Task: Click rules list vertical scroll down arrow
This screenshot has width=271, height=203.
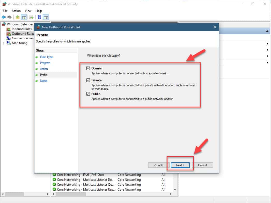Action: click(x=175, y=190)
